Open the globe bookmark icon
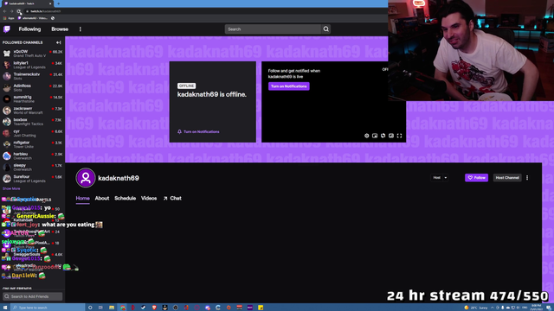The image size is (554, 311). (53, 18)
